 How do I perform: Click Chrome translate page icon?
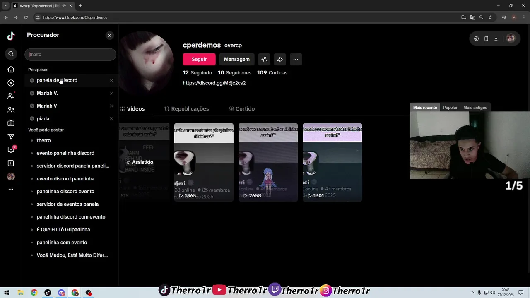(472, 17)
